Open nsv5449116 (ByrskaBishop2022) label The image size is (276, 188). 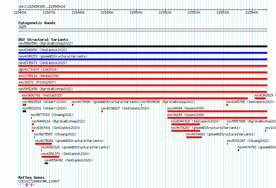click(59, 121)
